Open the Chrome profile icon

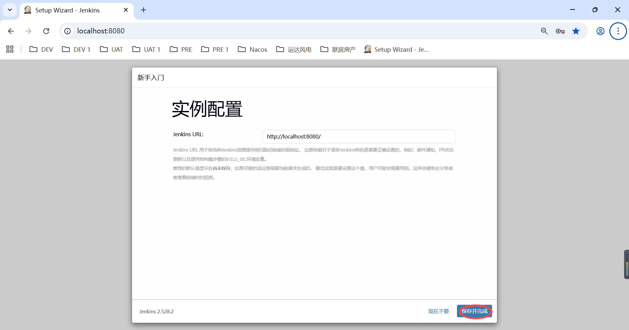click(600, 31)
